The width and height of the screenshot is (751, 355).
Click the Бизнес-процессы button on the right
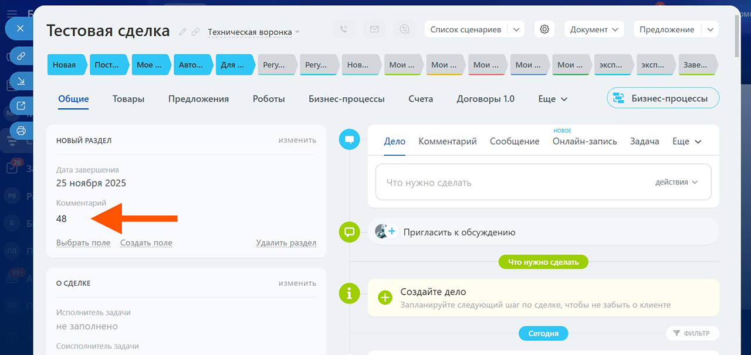663,98
